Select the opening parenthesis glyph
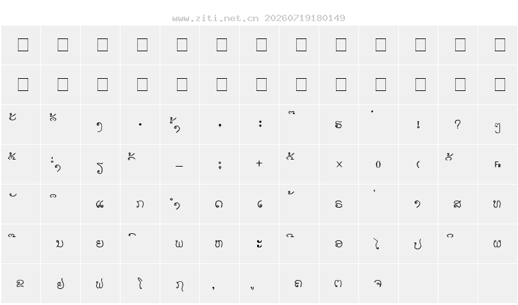This screenshot has width=518, height=305. (x=418, y=164)
